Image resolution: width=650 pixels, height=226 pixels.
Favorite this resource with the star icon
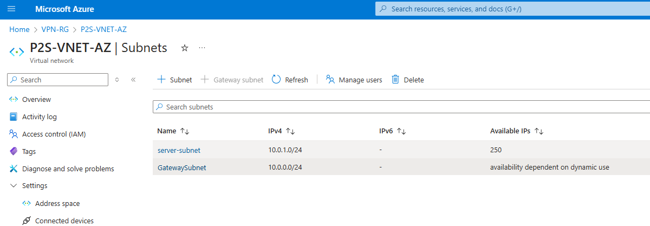(x=185, y=48)
